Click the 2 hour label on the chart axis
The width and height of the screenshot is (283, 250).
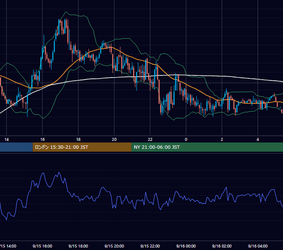coord(222,140)
